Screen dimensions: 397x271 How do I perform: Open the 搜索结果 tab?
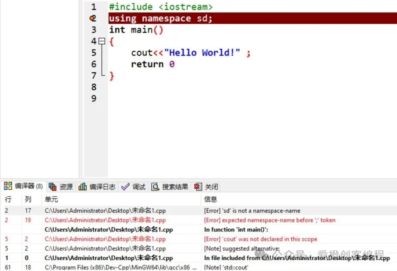(x=169, y=187)
